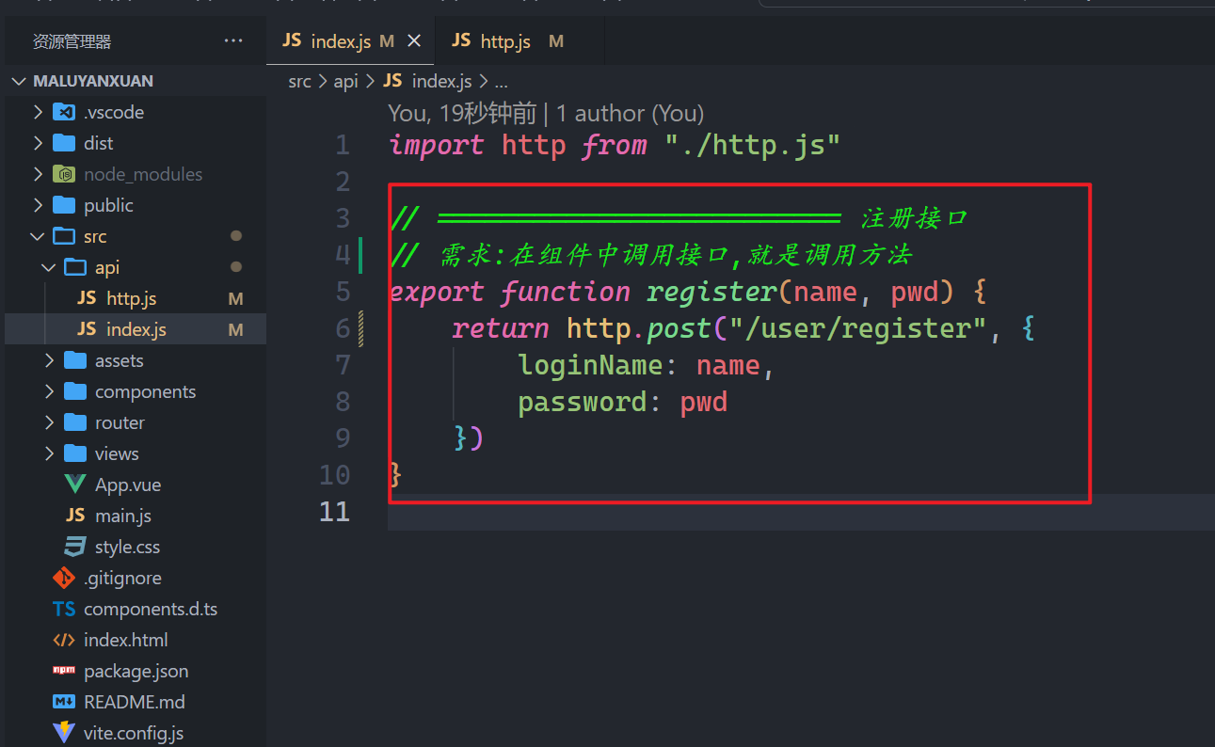Click the views folder icon

pyautogui.click(x=75, y=453)
